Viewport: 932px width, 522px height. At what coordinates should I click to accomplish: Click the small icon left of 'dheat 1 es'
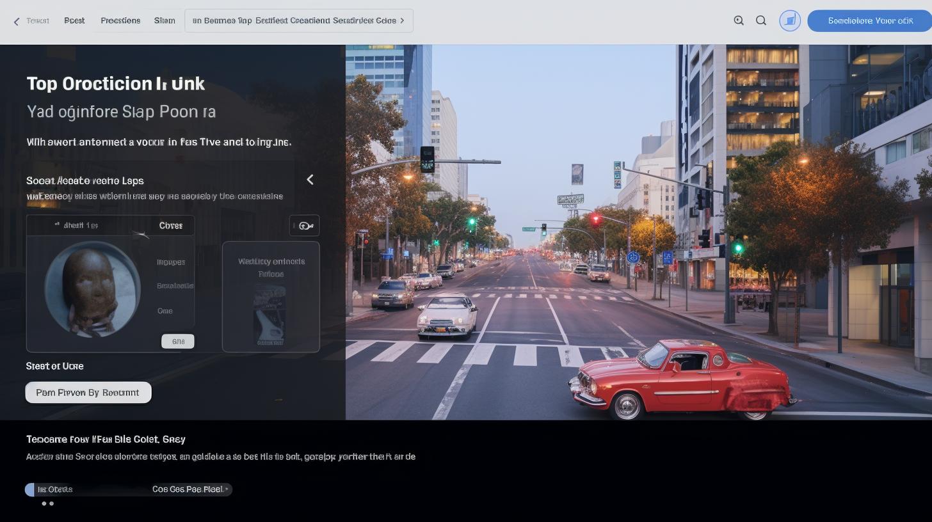coord(57,225)
